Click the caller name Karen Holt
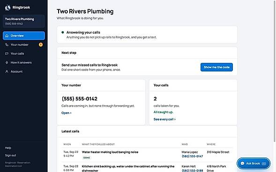 [188, 166]
